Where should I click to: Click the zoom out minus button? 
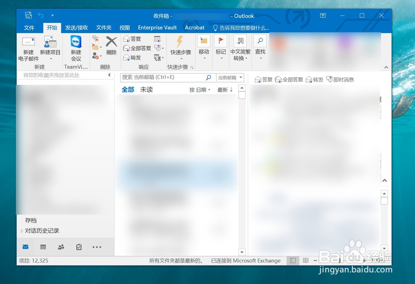coord(315,260)
